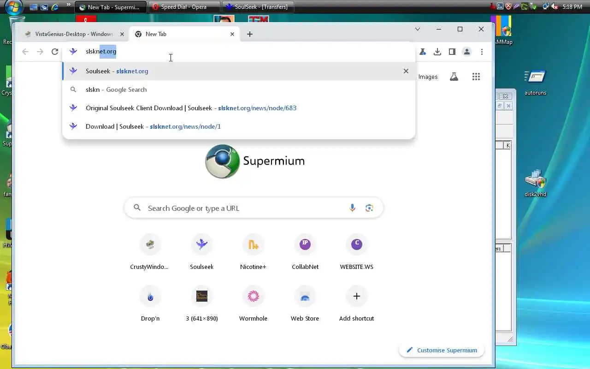This screenshot has height=369, width=590.
Task: Toggle the side panel icon
Action: [452, 52]
